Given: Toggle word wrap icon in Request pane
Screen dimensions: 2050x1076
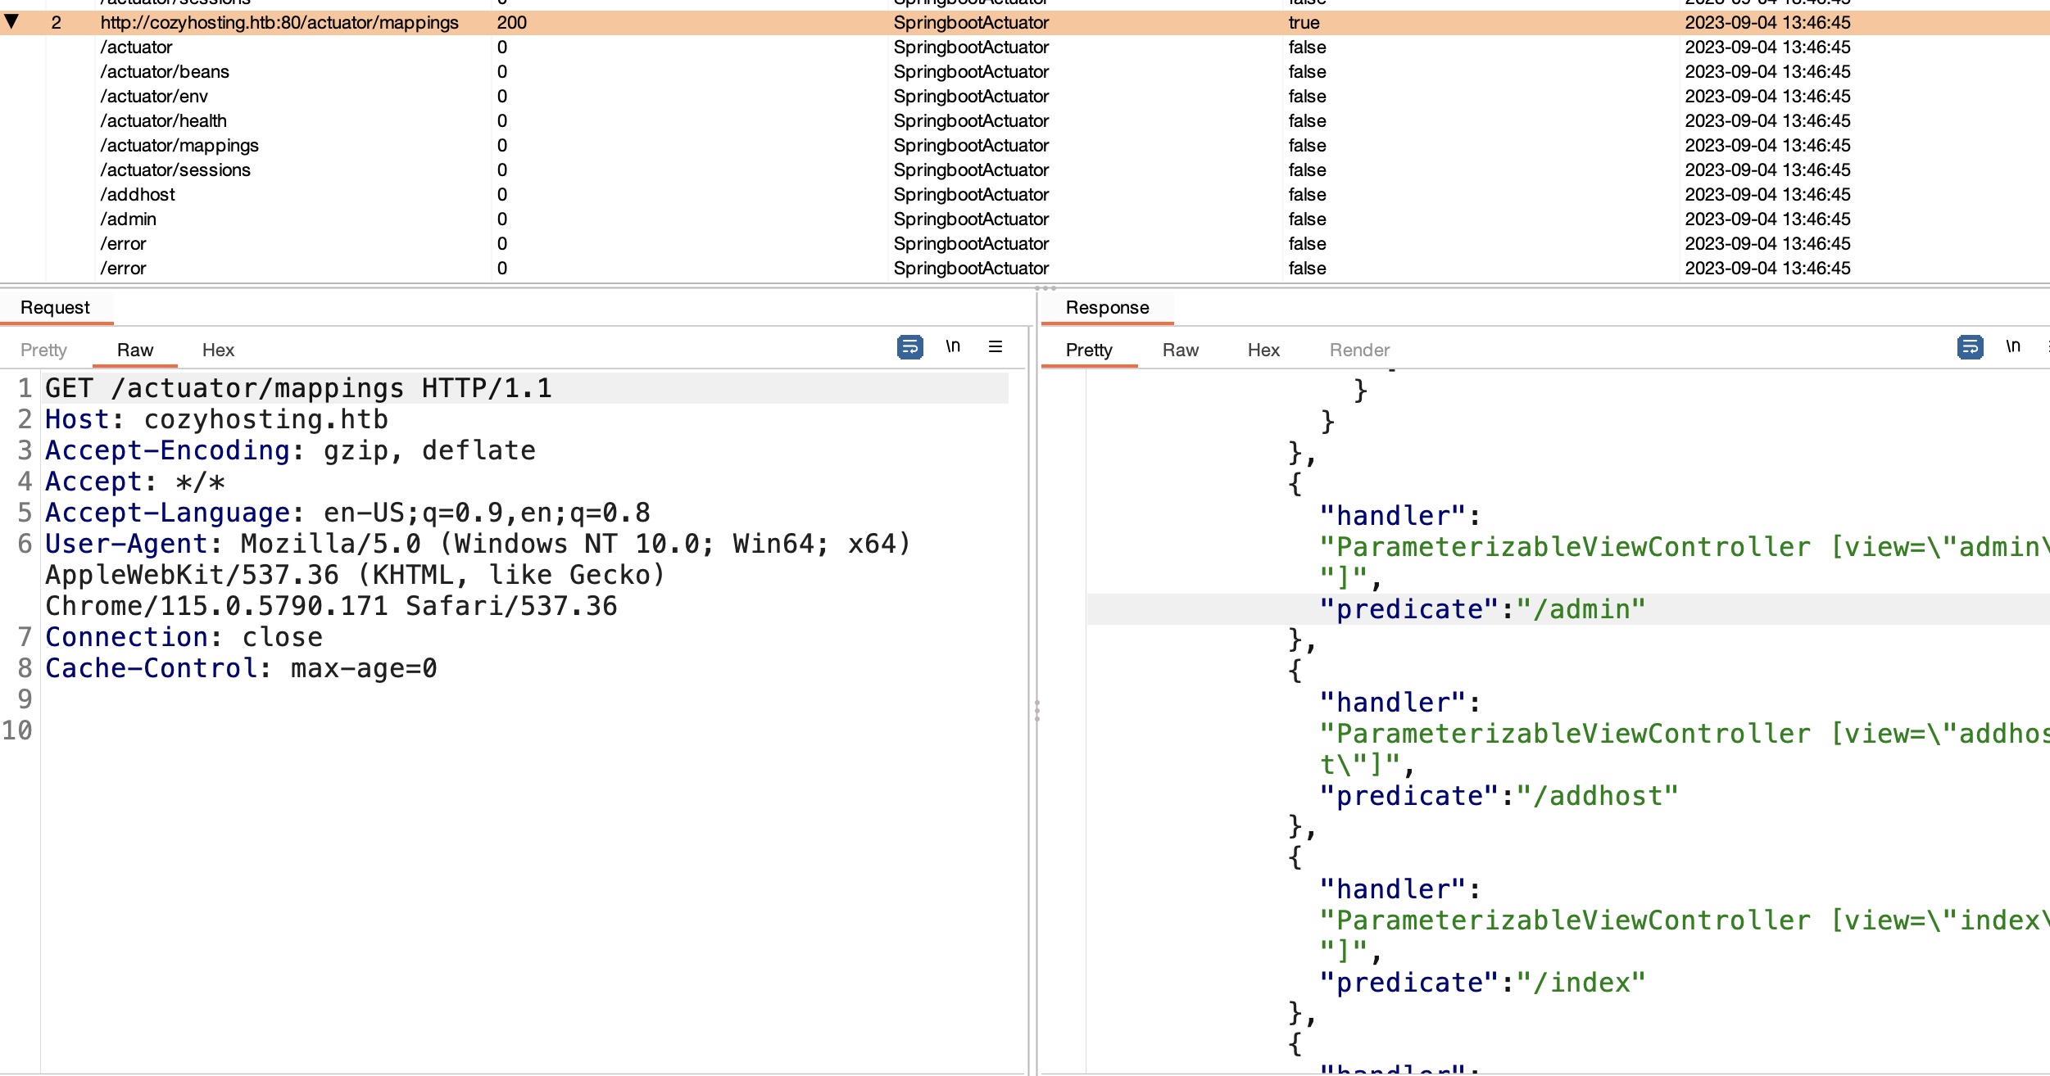Looking at the screenshot, I should (x=909, y=347).
